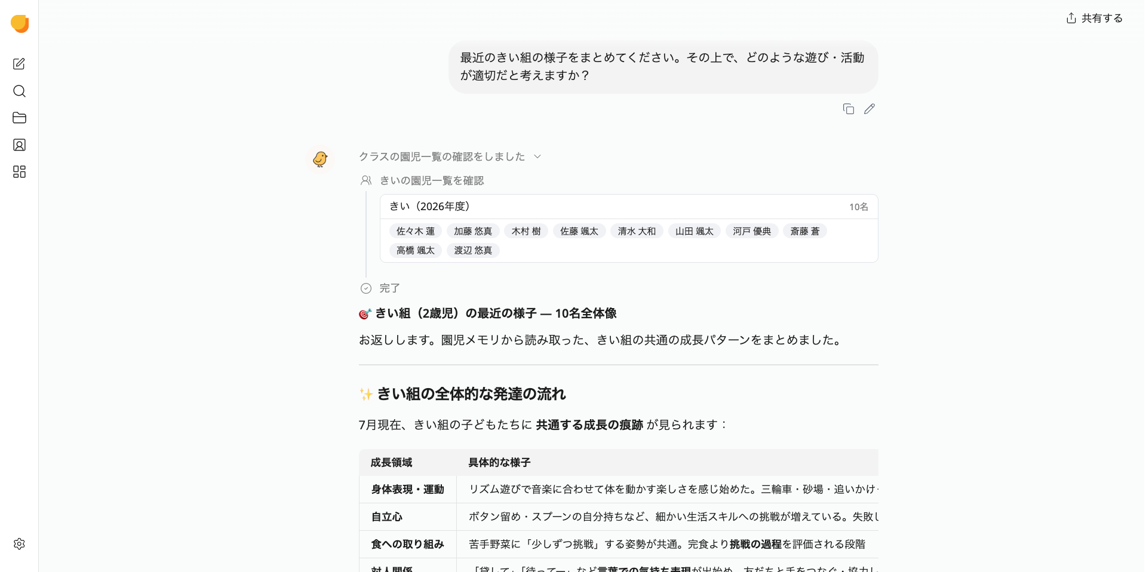Click heading きい組（2歳児）の最近の様子
The width and height of the screenshot is (1146, 572).
pyautogui.click(x=487, y=313)
